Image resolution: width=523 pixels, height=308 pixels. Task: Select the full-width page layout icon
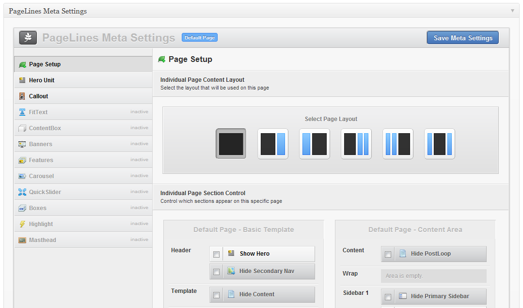click(231, 144)
